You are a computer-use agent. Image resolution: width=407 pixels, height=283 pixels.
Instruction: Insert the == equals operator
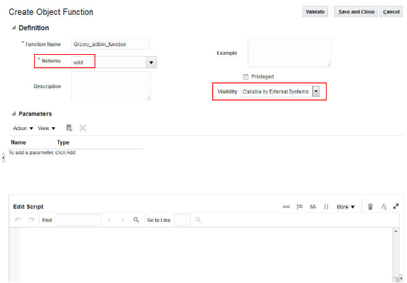pyautogui.click(x=286, y=207)
